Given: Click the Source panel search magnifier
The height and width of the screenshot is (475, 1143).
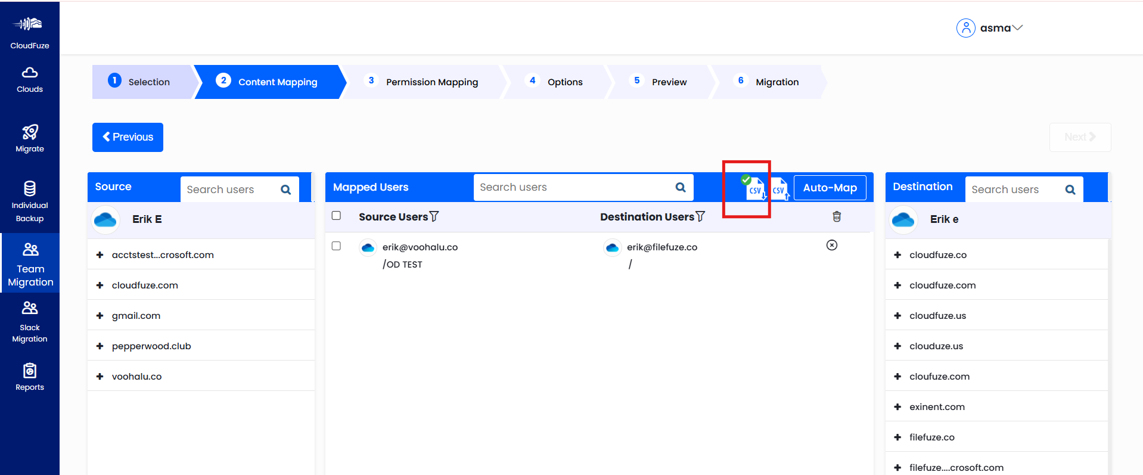Looking at the screenshot, I should 286,190.
